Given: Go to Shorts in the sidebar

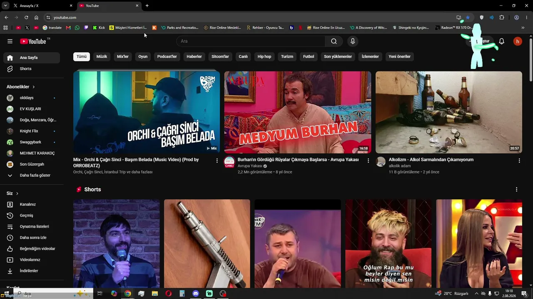Looking at the screenshot, I should (x=32, y=69).
